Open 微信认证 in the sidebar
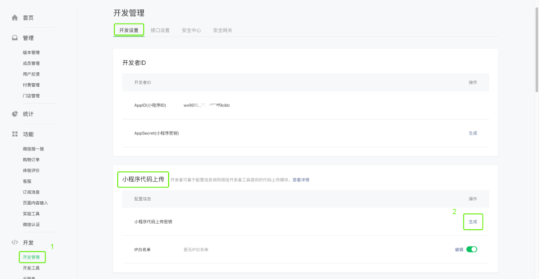 click(x=31, y=224)
